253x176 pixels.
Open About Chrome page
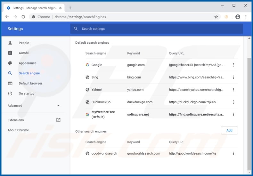[18, 130]
